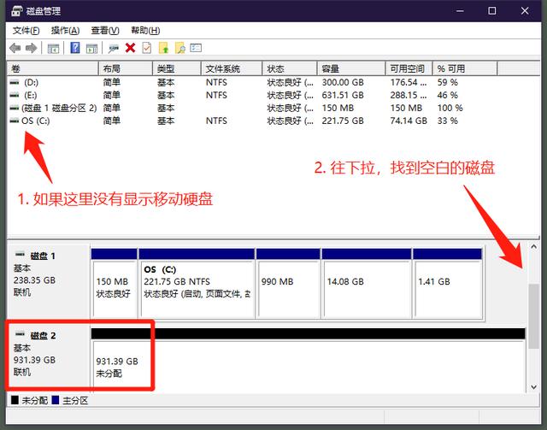Open the 文件(F) menu
The height and width of the screenshot is (430, 547).
(x=26, y=31)
